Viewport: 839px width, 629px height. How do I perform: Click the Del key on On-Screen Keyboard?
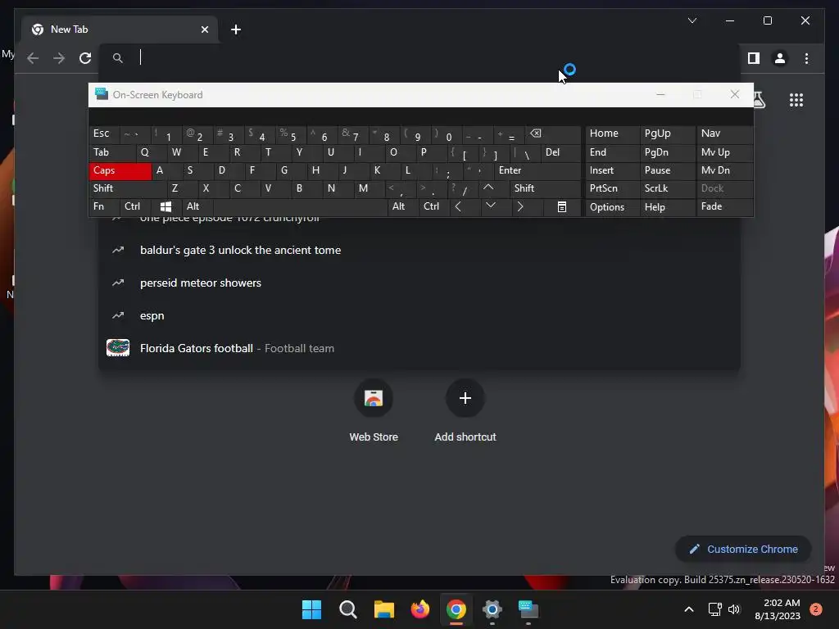(x=560, y=152)
